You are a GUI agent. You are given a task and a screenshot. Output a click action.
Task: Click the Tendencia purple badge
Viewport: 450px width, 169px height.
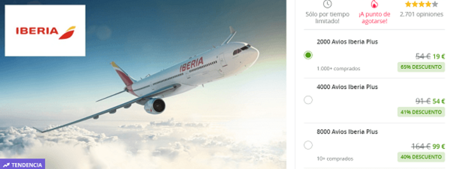[x=22, y=164]
